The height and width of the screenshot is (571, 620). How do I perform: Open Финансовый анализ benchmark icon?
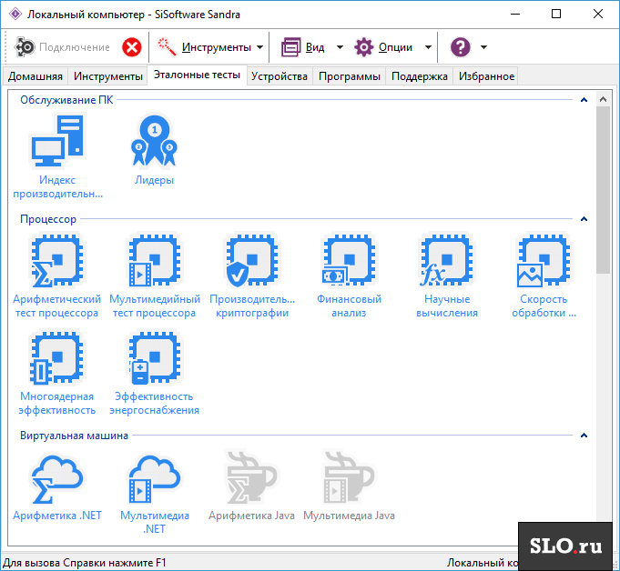tap(349, 261)
